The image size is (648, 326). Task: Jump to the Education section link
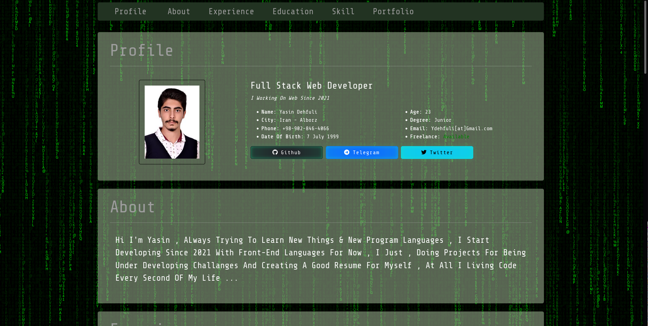(x=293, y=11)
